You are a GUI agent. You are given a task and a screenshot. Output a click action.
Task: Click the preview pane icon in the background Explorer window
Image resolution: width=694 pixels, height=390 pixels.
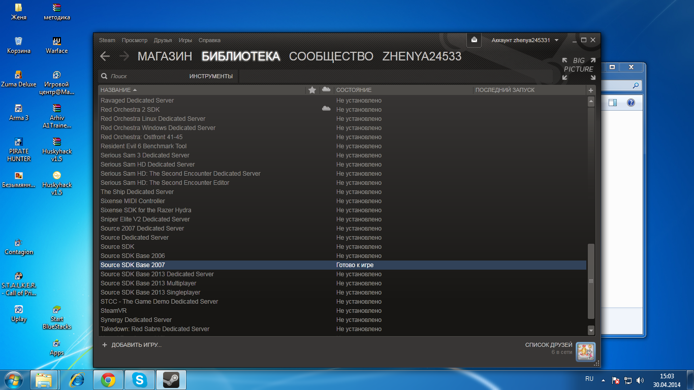(613, 103)
